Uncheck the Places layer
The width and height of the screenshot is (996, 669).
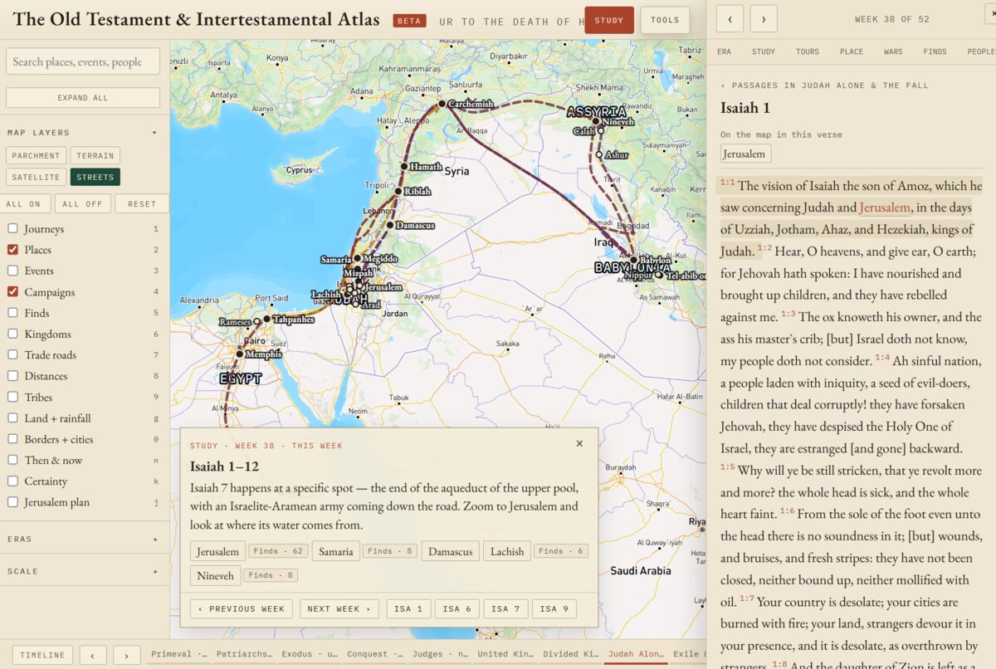coord(12,250)
